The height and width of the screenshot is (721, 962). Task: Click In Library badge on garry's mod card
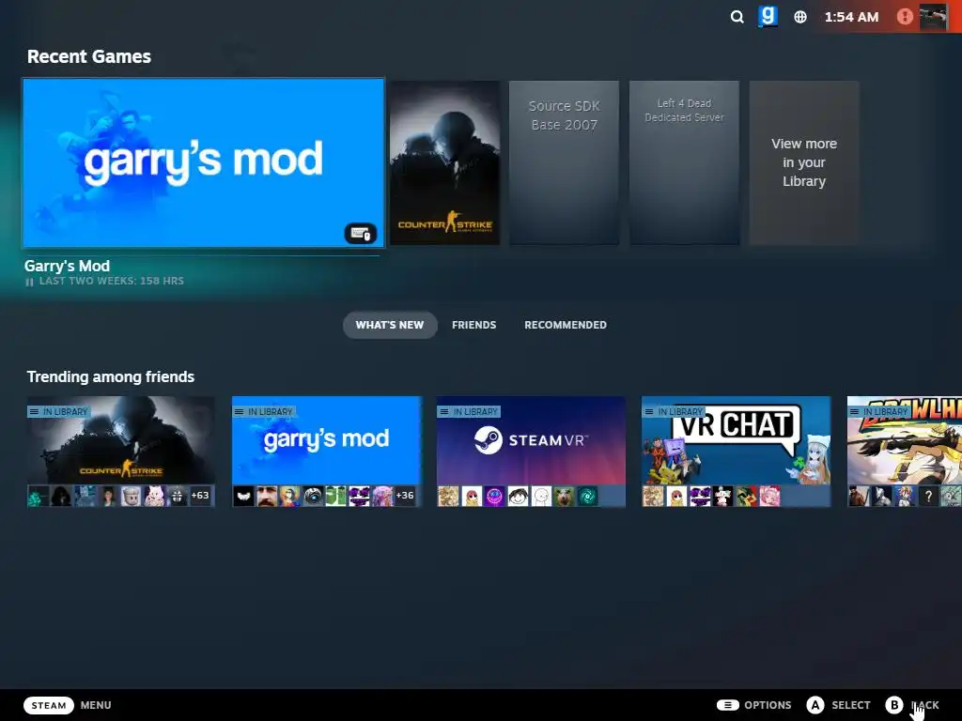[264, 412]
